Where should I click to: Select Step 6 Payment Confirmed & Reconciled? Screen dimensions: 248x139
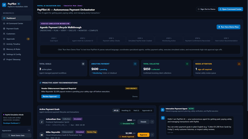[198, 40]
